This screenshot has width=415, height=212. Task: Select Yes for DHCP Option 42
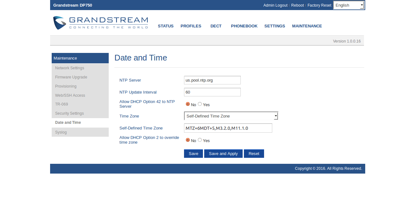point(200,104)
